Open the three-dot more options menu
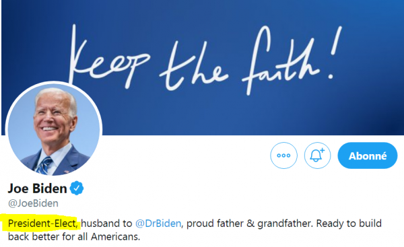Image resolution: width=404 pixels, height=247 pixels. coord(283,155)
